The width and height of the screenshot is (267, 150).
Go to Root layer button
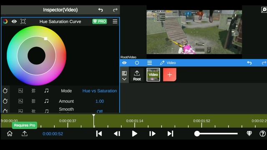[x=137, y=75]
